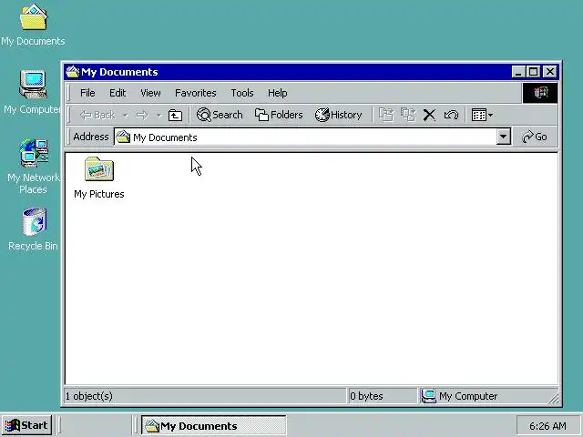Open the File menu

[87, 93]
